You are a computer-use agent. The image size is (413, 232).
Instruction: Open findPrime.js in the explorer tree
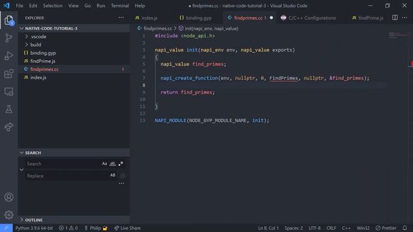click(x=74, y=61)
